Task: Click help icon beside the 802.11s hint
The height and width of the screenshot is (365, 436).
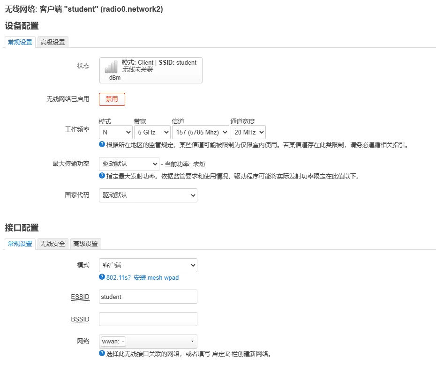Action: [102, 277]
